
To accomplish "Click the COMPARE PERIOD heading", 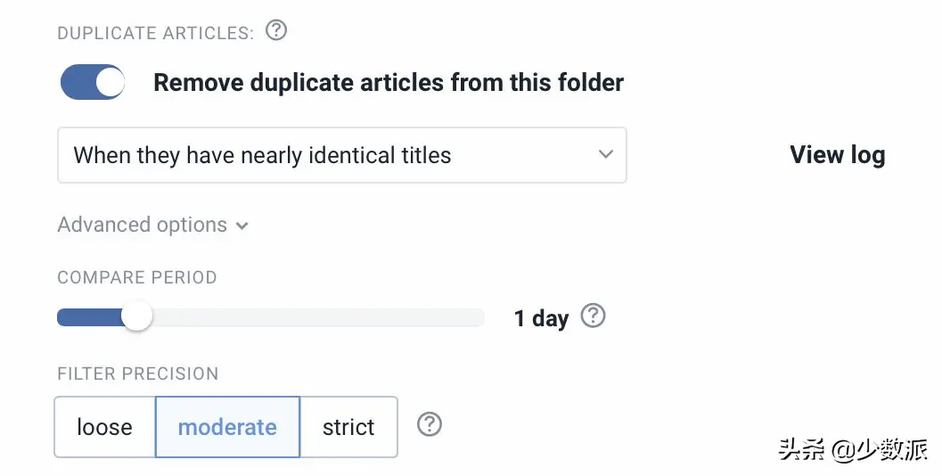I will click(x=137, y=277).
